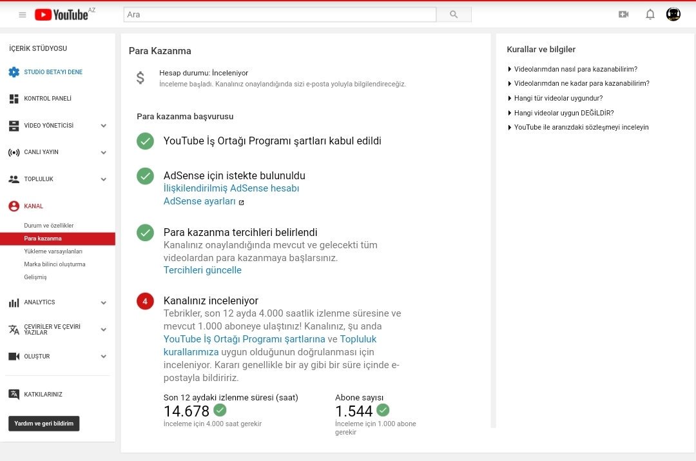This screenshot has width=696, height=461.
Task: Select Para kazanma in sidebar
Action: [58, 239]
